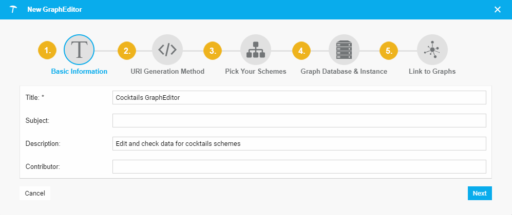Go to the Pick Your Schemes label
This screenshot has height=215, width=512.
point(255,71)
